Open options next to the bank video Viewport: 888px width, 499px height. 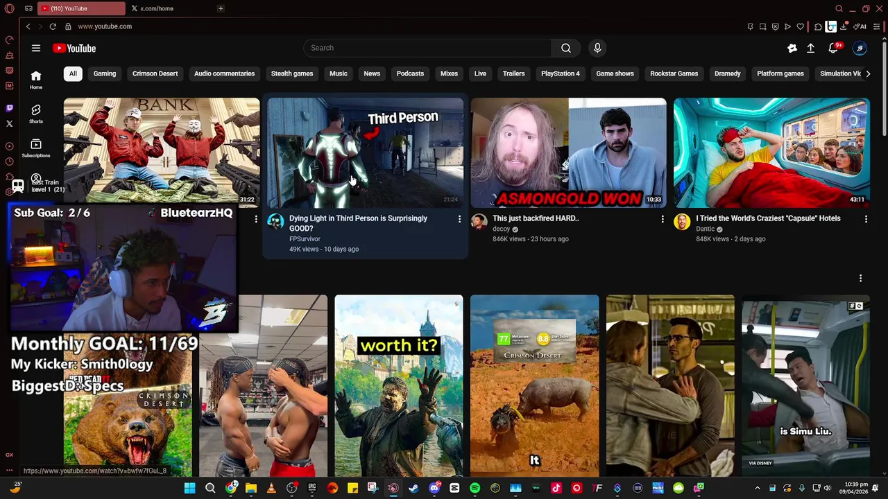click(x=256, y=219)
